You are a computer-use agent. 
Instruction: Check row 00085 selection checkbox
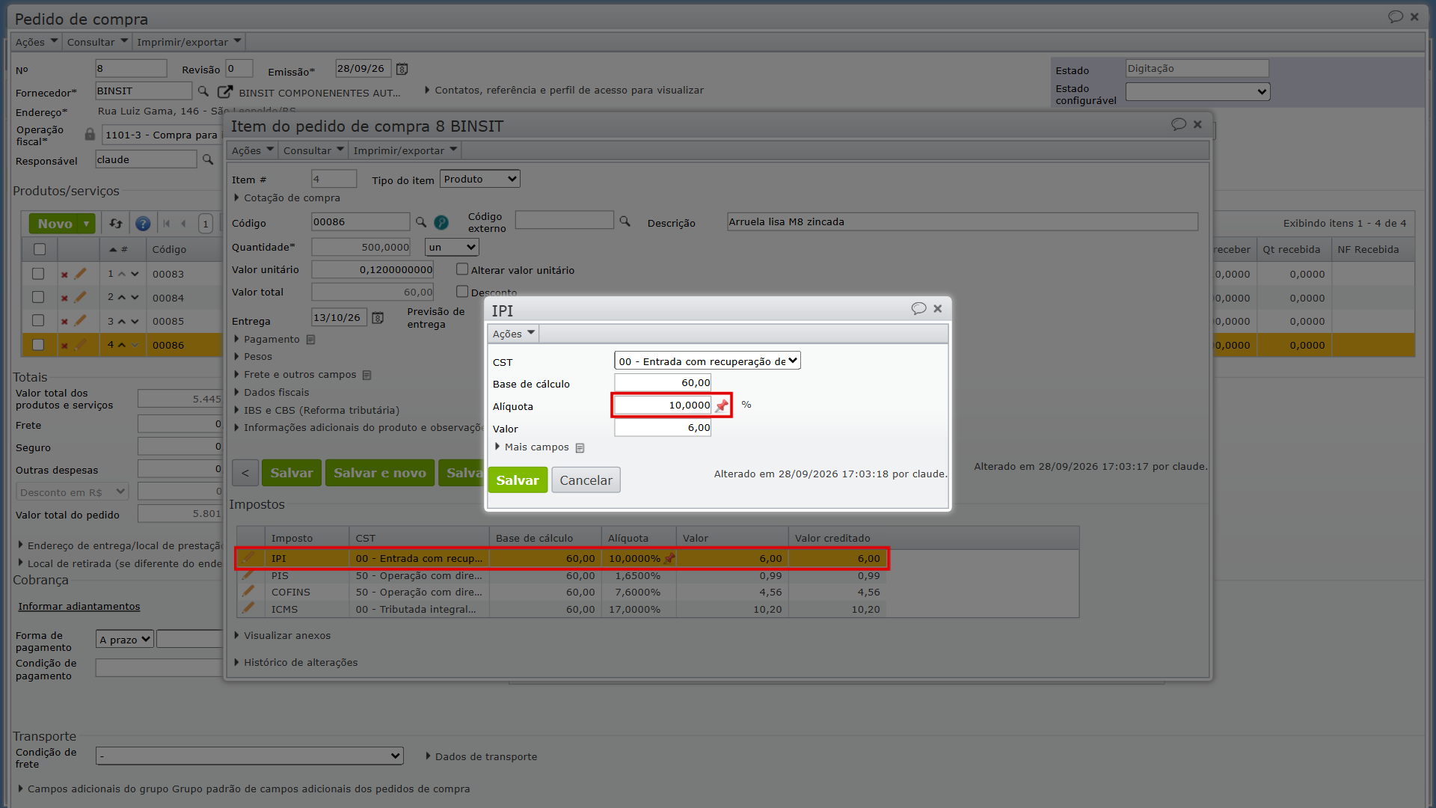38,320
